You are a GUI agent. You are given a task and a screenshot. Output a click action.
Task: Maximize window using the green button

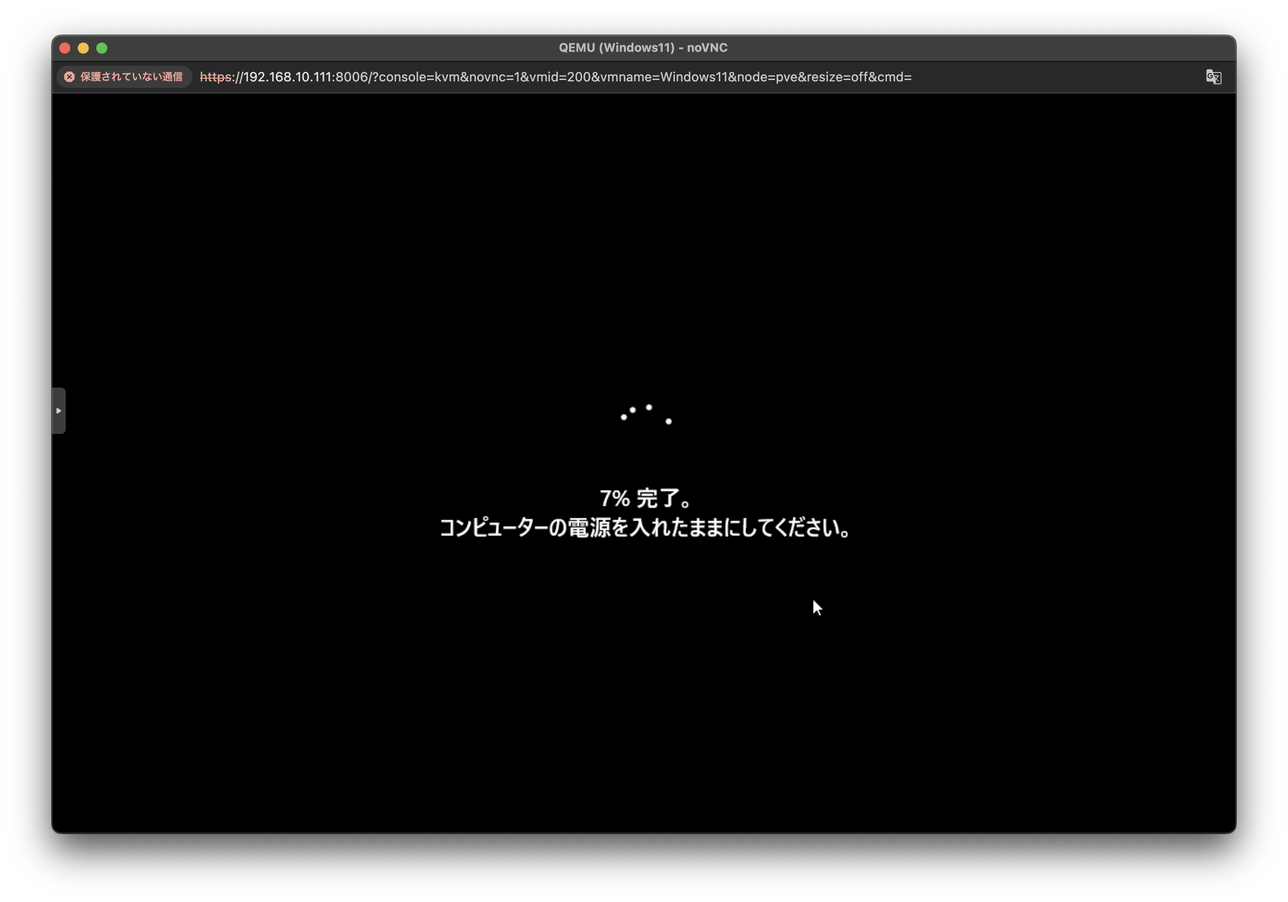pos(102,48)
